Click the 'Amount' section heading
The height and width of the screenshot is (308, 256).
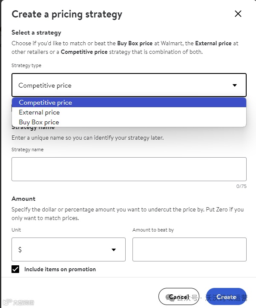point(23,199)
